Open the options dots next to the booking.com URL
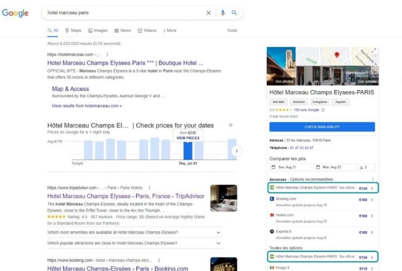 pyautogui.click(x=159, y=260)
